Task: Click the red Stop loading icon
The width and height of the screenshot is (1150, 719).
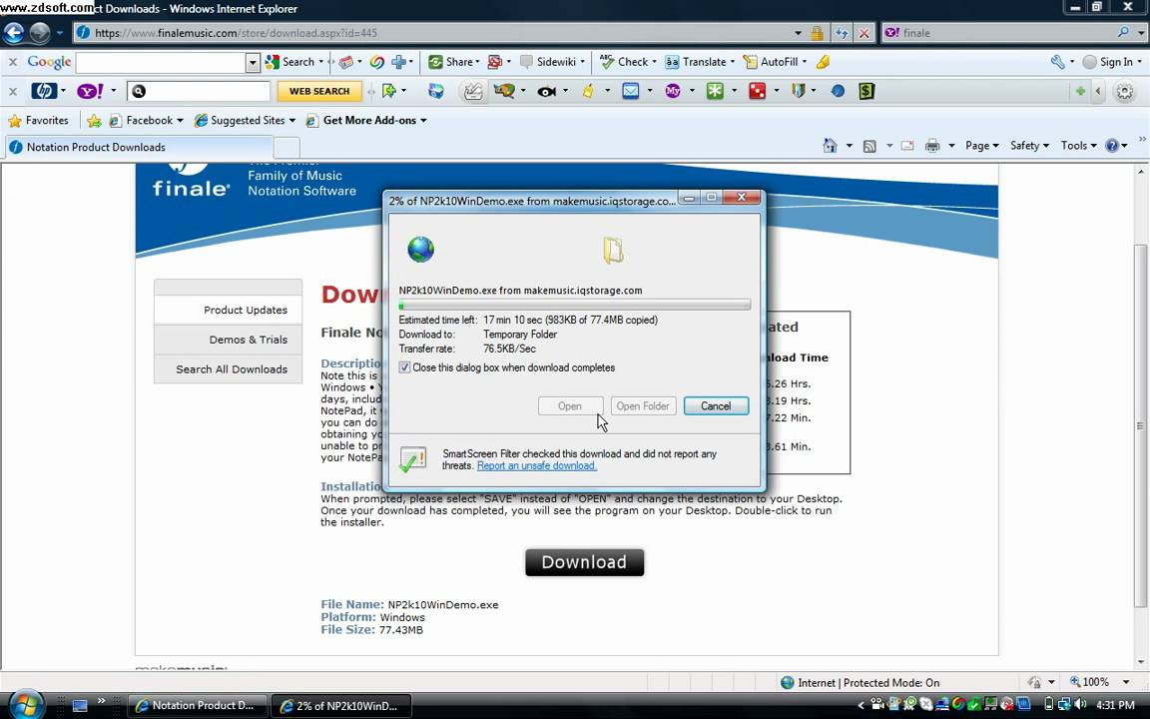Action: 863,33
